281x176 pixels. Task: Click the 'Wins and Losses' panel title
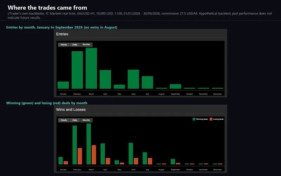[x=71, y=109]
